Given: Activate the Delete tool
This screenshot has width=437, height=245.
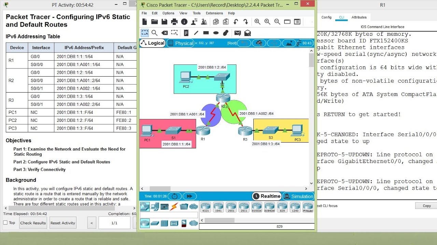Looking at the screenshot, I should [x=165, y=33].
